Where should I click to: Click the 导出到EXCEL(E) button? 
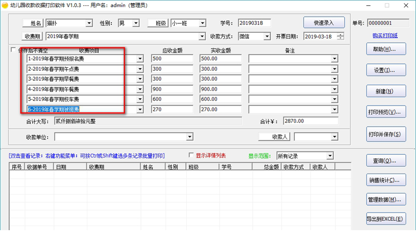385,219
